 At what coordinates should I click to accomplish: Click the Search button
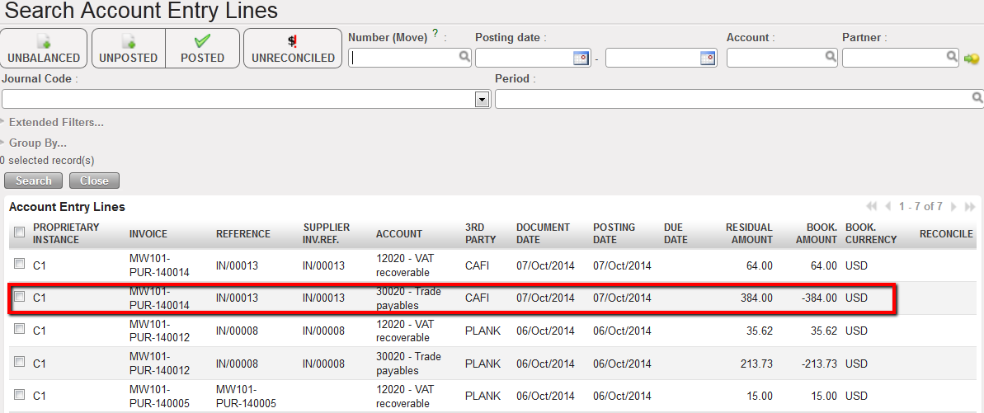pos(34,181)
